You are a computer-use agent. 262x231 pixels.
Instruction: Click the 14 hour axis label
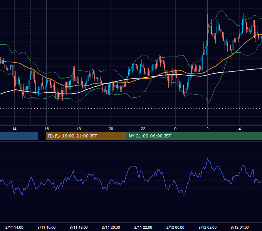point(14,129)
